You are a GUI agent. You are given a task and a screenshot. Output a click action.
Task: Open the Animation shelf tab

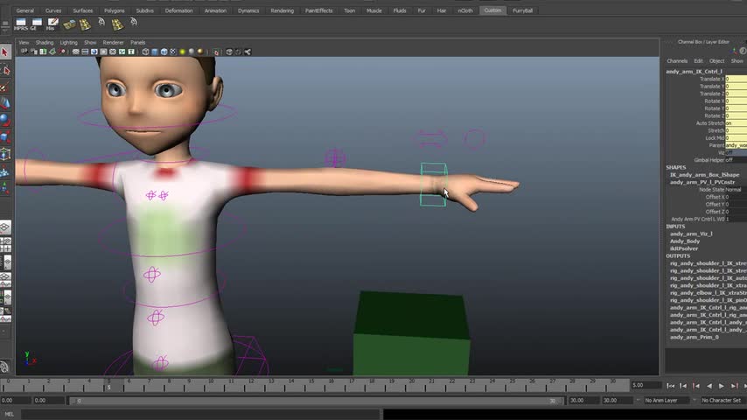(x=215, y=10)
